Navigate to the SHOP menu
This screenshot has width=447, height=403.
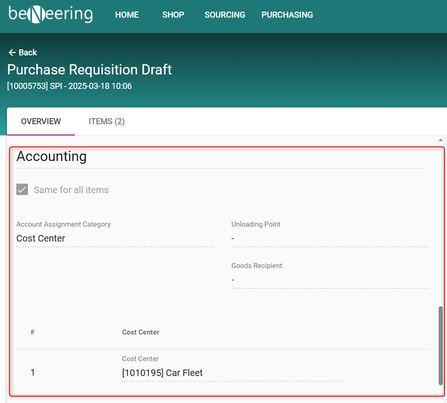pos(173,15)
